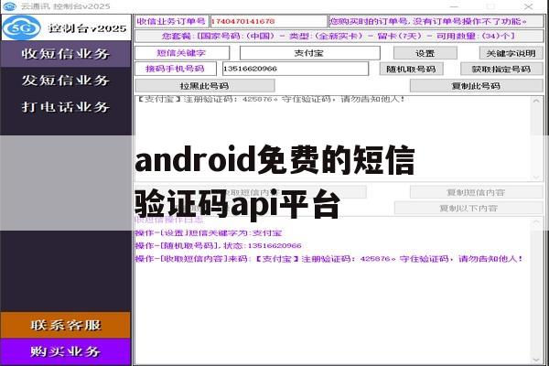This screenshot has width=549, height=366.
Task: Click the order number hint text 您购买时的订单号
Action: pyautogui.click(x=436, y=21)
